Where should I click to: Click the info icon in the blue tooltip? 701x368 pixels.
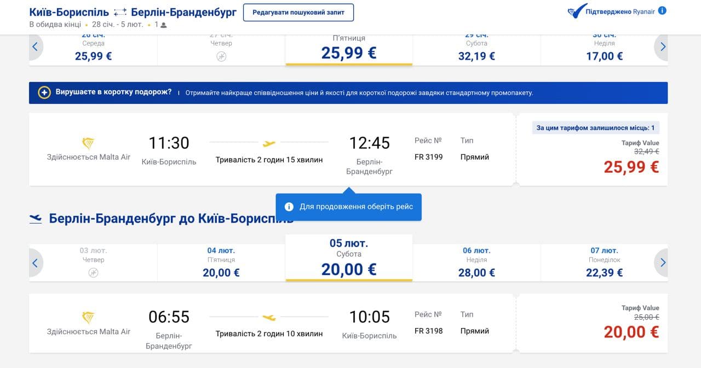pos(289,207)
